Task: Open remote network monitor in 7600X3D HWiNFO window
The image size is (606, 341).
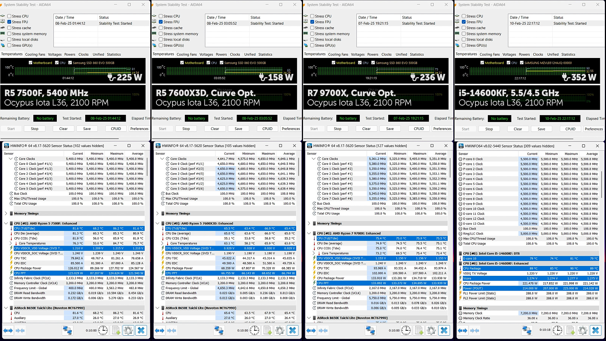Action: click(x=219, y=330)
